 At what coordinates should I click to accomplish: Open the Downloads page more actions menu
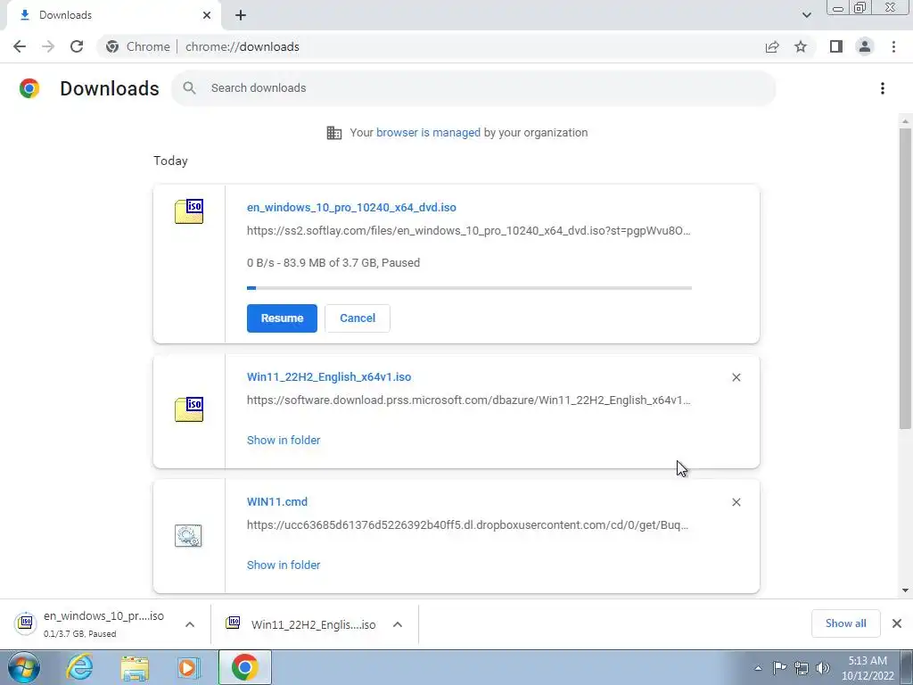pos(883,88)
